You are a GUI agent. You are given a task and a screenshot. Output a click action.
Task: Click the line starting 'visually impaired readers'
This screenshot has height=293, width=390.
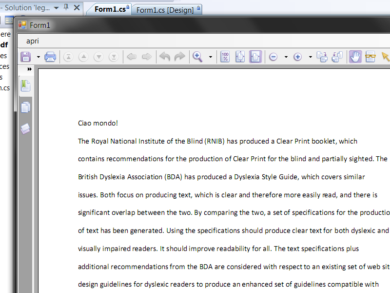click(x=218, y=249)
